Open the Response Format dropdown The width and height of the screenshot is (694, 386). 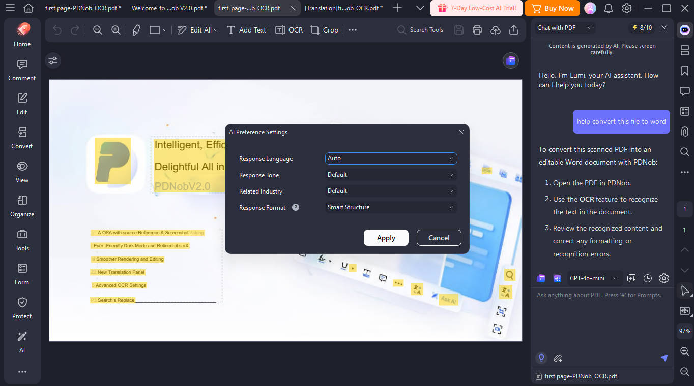(391, 207)
